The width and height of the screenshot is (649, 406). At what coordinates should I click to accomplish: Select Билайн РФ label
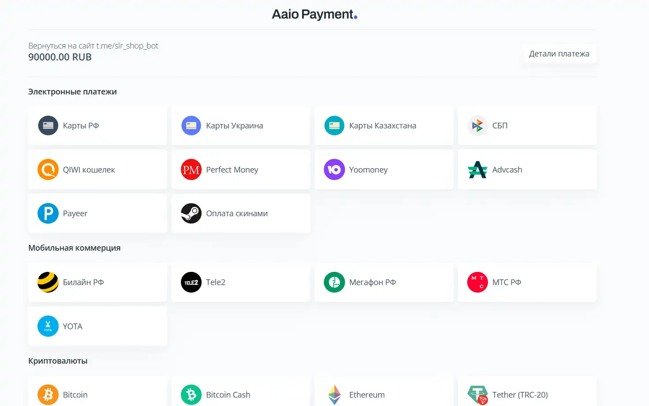click(83, 282)
